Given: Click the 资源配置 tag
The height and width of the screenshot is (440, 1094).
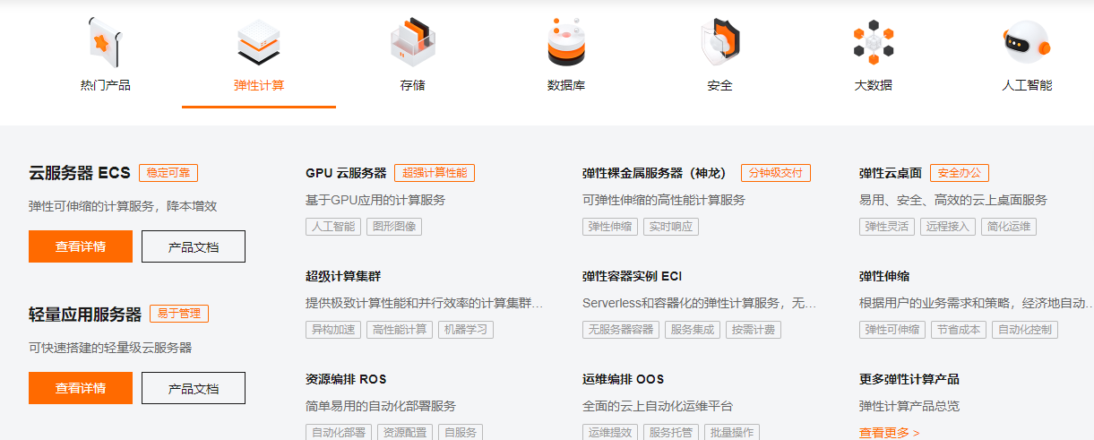Looking at the screenshot, I should coord(405,432).
